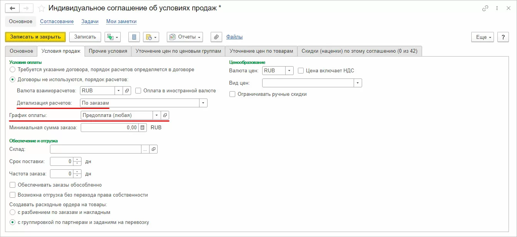This screenshot has height=237, width=517.
Task: Expand 'Валюта цен' dropdown arrow
Action: click(x=289, y=71)
